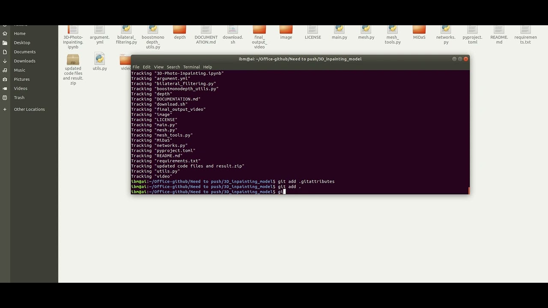Select the pyproject.toml file icon
This screenshot has height=308, width=548.
pyautogui.click(x=472, y=30)
